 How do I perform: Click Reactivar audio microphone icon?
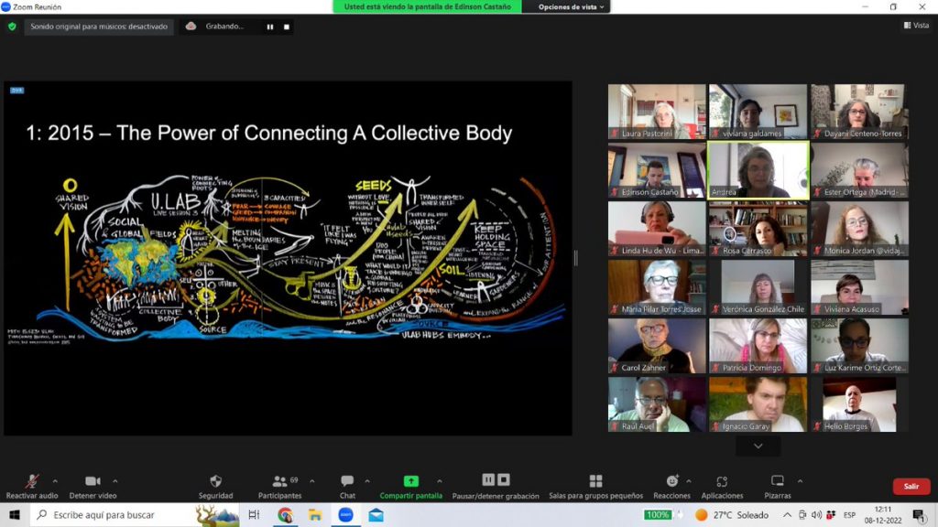[x=32, y=481]
